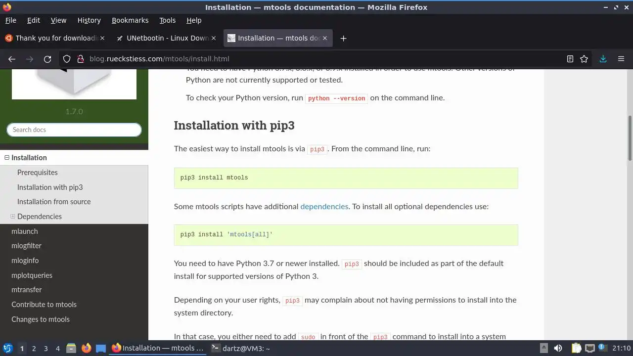Close the 'Thank you for downloading' tab
This screenshot has height=356, width=633.
point(103,38)
